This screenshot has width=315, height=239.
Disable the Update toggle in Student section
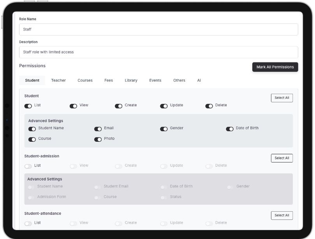pyautogui.click(x=164, y=105)
